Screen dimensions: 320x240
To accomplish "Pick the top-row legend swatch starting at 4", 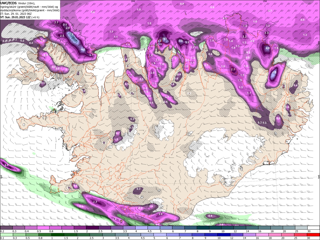I will pos(141,227).
